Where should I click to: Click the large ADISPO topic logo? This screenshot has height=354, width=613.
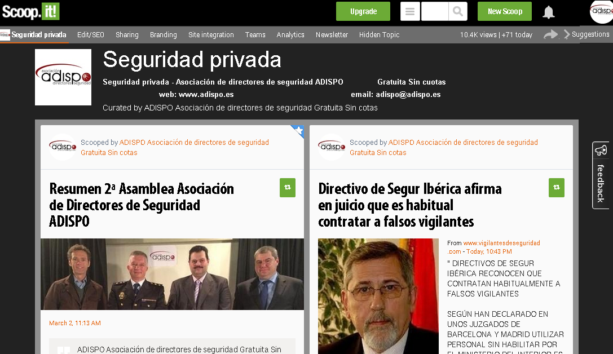tap(63, 77)
